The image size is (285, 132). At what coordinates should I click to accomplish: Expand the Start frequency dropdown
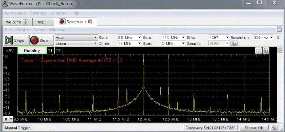[x=139, y=37]
